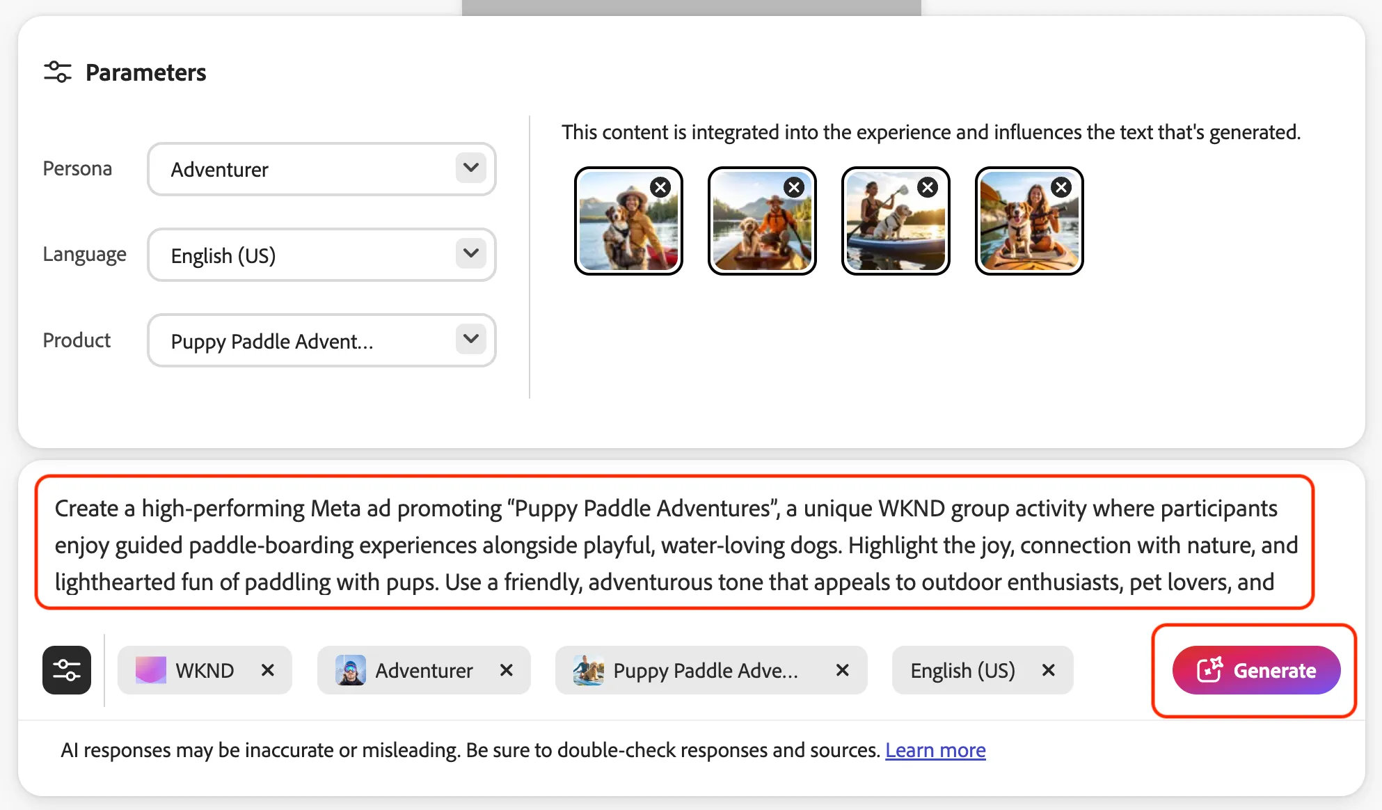Open the Product dropdown Puppy Paddle Advent...

tap(321, 340)
